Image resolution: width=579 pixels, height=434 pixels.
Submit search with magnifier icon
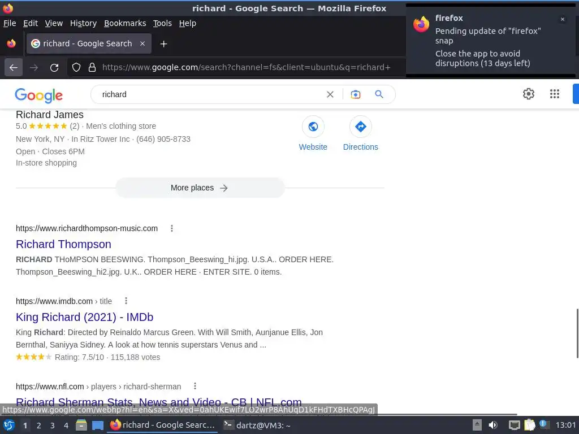click(x=379, y=94)
